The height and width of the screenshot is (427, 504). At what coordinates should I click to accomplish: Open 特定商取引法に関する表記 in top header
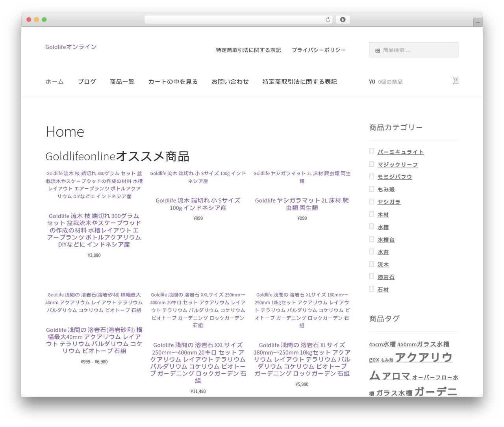[248, 50]
